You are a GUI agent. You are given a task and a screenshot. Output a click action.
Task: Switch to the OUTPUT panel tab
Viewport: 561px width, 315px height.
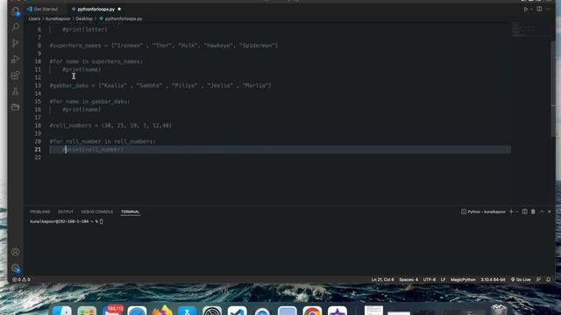66,212
